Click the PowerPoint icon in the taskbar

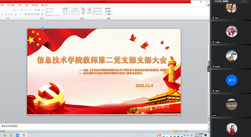(24, 135)
